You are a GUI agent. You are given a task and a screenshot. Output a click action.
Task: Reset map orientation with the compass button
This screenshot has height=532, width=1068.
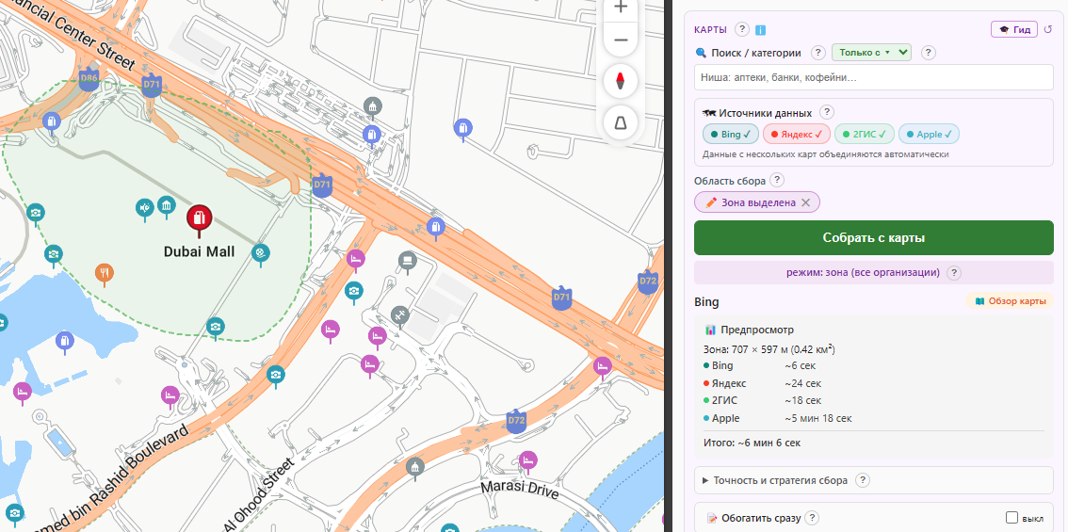click(621, 82)
